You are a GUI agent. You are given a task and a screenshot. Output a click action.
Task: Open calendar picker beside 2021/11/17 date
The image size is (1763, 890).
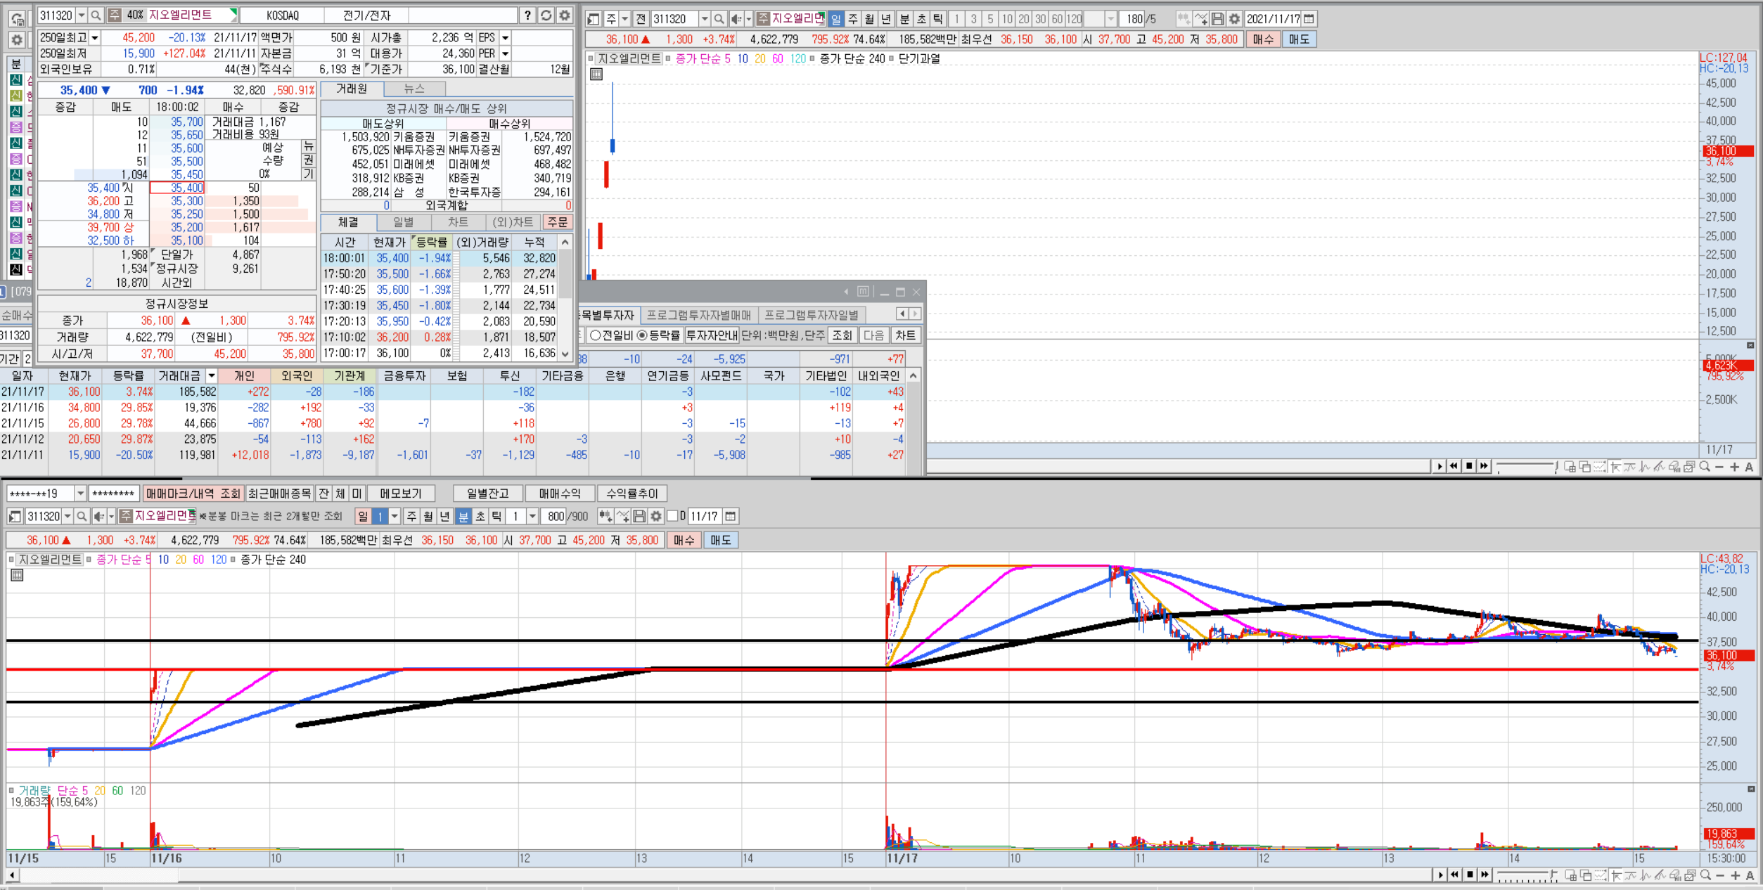pos(1309,19)
